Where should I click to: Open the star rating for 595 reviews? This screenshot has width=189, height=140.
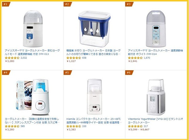point(12,126)
